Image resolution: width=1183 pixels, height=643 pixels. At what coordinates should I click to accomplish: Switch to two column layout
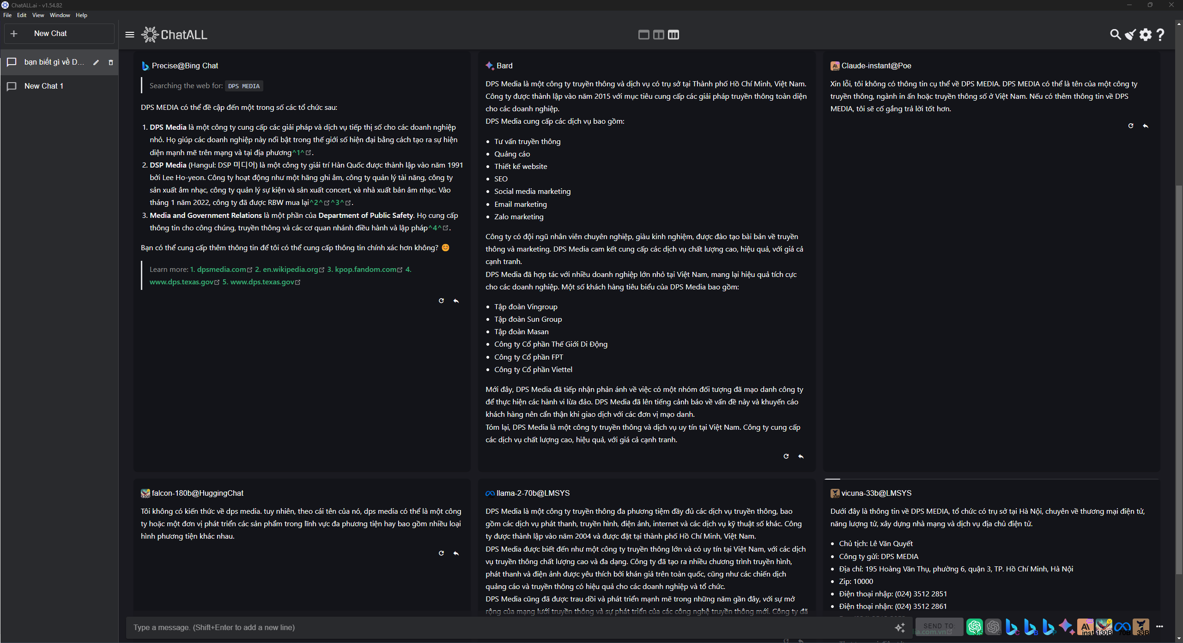pyautogui.click(x=659, y=35)
